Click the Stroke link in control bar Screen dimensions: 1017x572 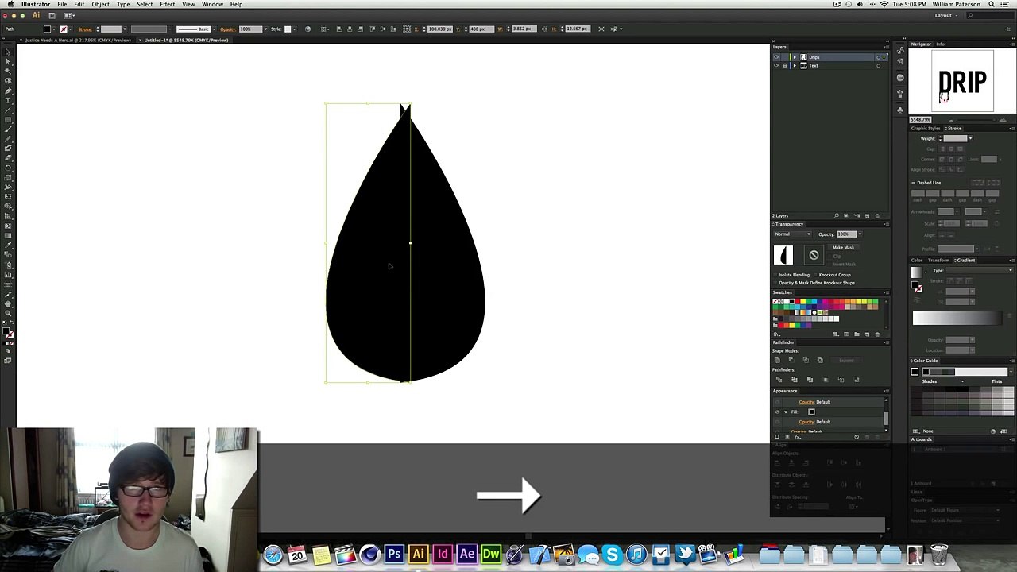pos(84,29)
